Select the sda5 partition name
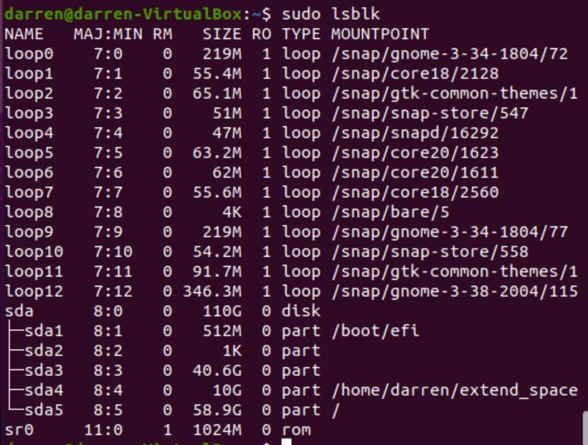 [43, 410]
